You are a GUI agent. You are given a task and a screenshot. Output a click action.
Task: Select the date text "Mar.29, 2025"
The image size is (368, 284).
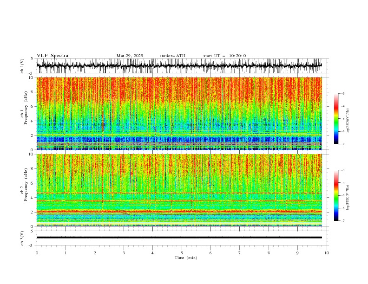(130, 56)
